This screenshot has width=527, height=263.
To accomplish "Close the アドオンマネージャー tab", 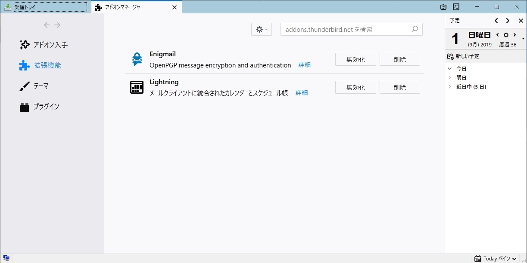I will click(x=175, y=7).
